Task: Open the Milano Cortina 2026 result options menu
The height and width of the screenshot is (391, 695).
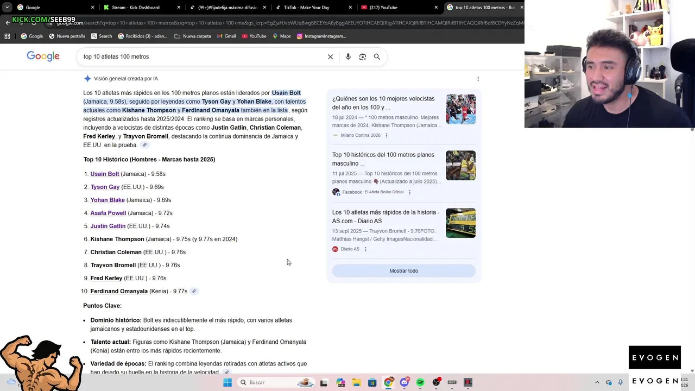Action: (387, 135)
